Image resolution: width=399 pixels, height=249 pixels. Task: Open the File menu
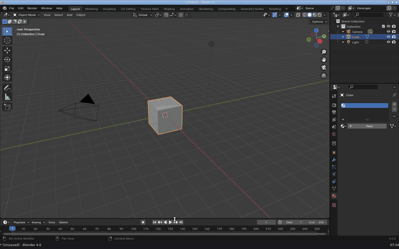click(x=12, y=8)
